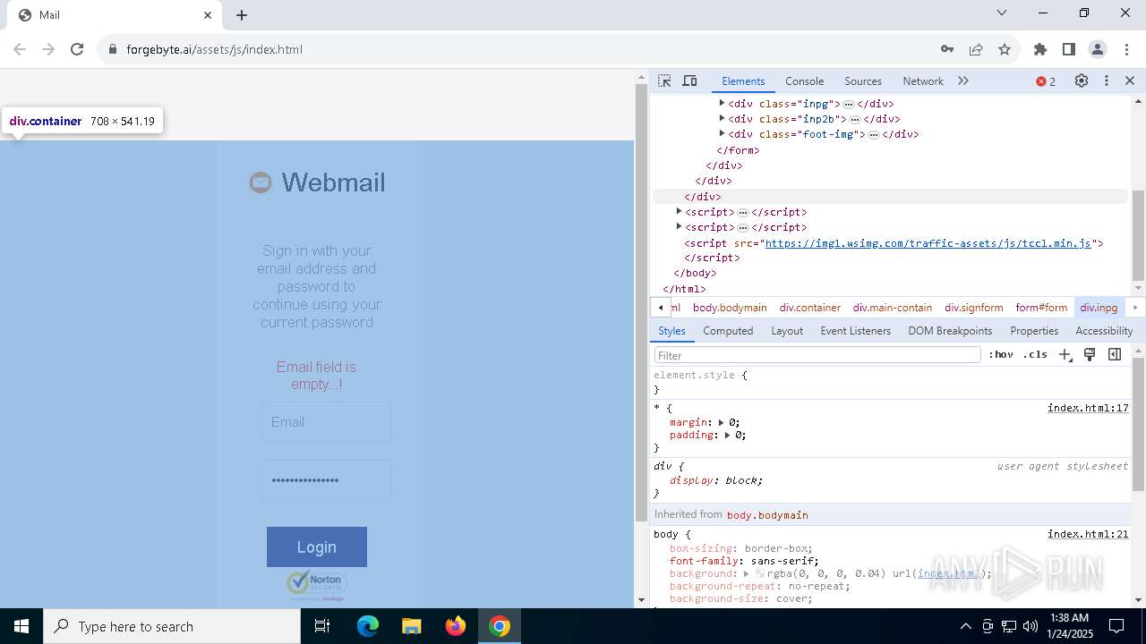Toggle rendering emulations brush icon
1146x644 pixels.
(x=1090, y=354)
